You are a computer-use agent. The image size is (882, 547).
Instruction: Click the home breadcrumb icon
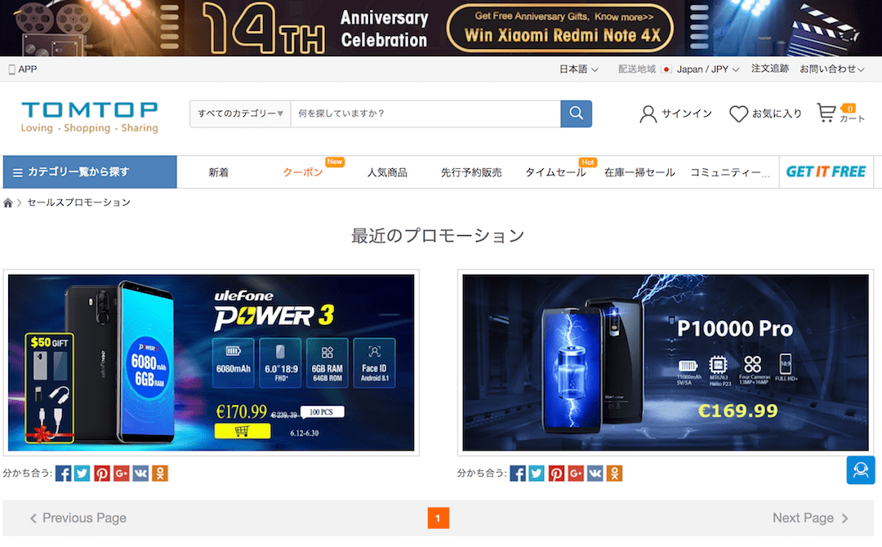click(8, 203)
